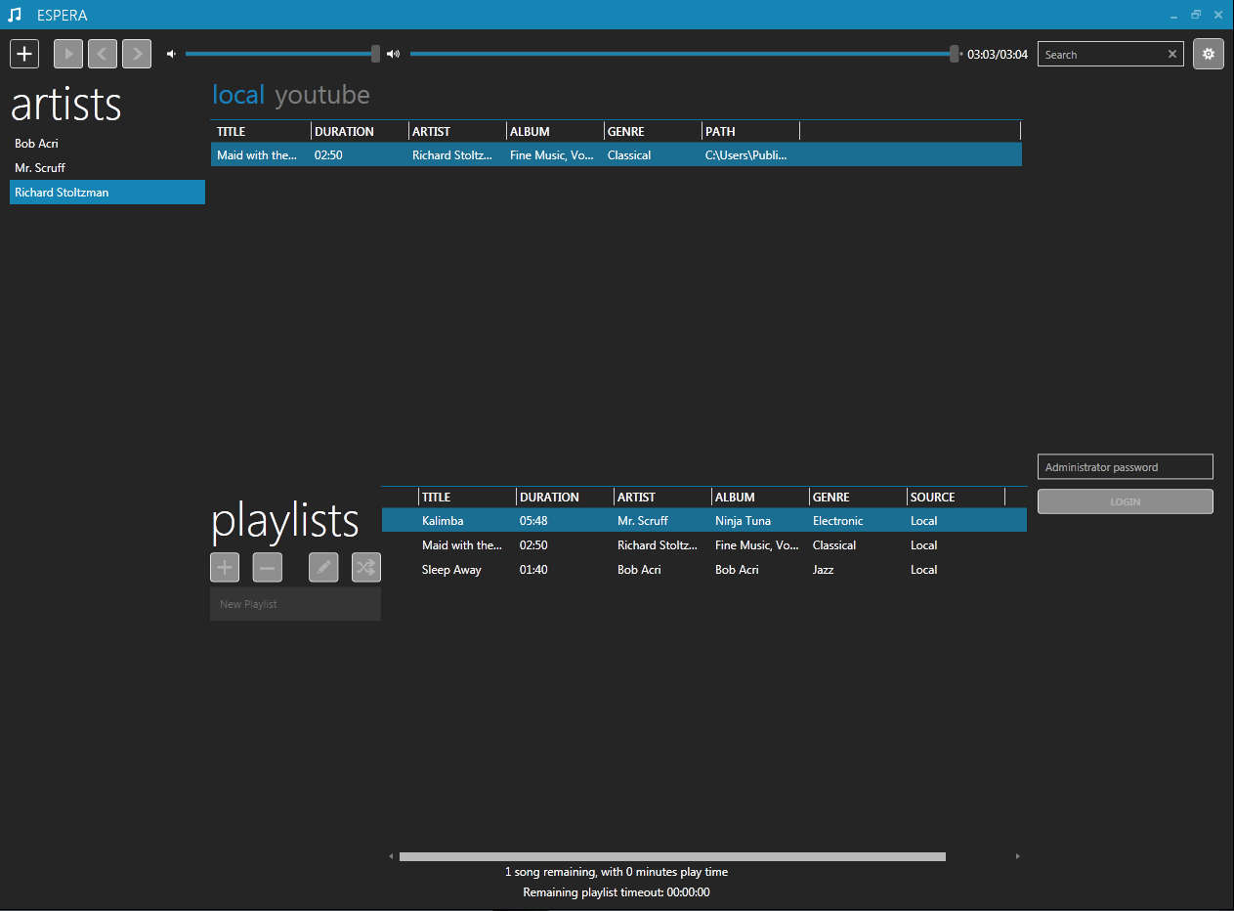
Task: Click the LOGIN button
Action: click(1125, 501)
